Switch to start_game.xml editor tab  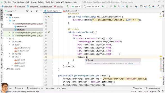tap(71, 11)
